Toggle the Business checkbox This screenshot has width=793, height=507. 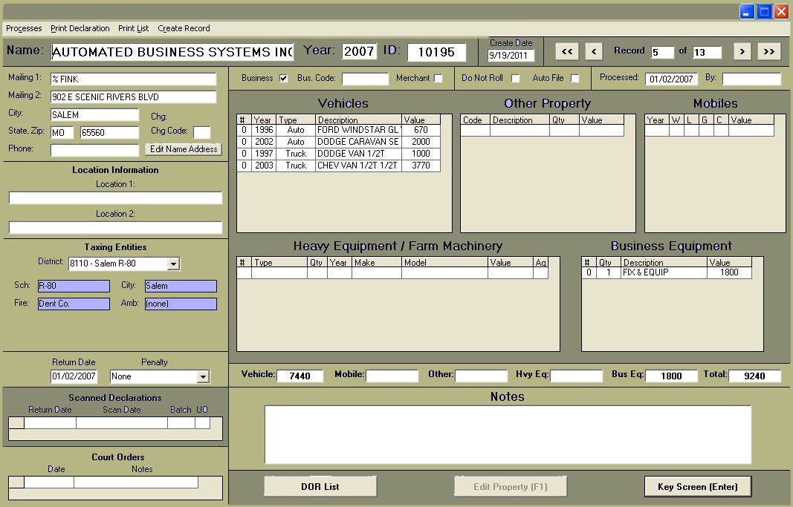tap(283, 79)
